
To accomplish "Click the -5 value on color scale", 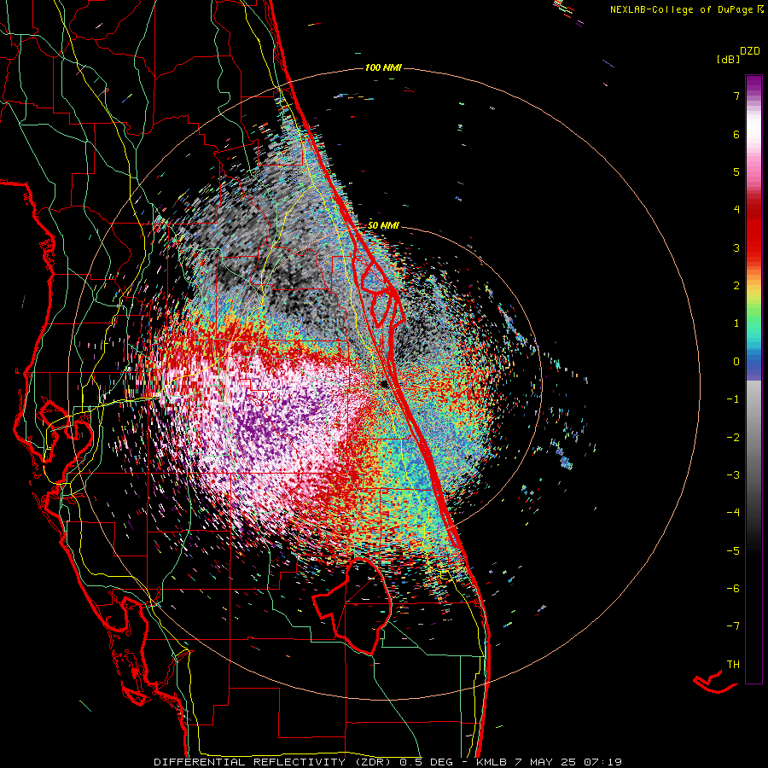I will [x=733, y=550].
